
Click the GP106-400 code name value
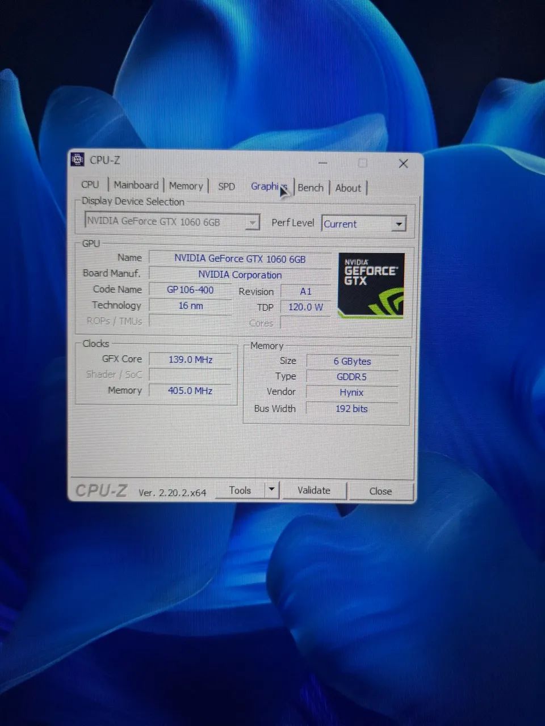click(x=190, y=290)
